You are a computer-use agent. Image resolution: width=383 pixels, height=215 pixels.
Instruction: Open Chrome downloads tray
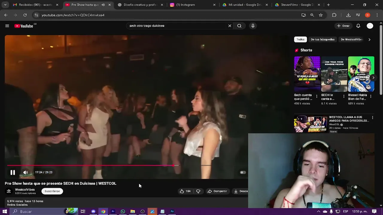coord(348,15)
